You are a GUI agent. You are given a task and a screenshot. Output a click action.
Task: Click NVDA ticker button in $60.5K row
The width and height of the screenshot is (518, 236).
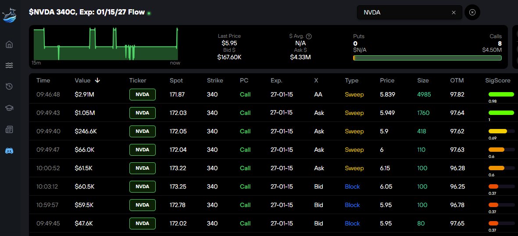(x=143, y=187)
